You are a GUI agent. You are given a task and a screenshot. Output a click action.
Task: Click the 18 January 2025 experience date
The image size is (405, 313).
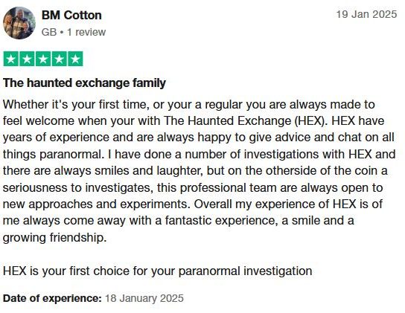pyautogui.click(x=144, y=298)
